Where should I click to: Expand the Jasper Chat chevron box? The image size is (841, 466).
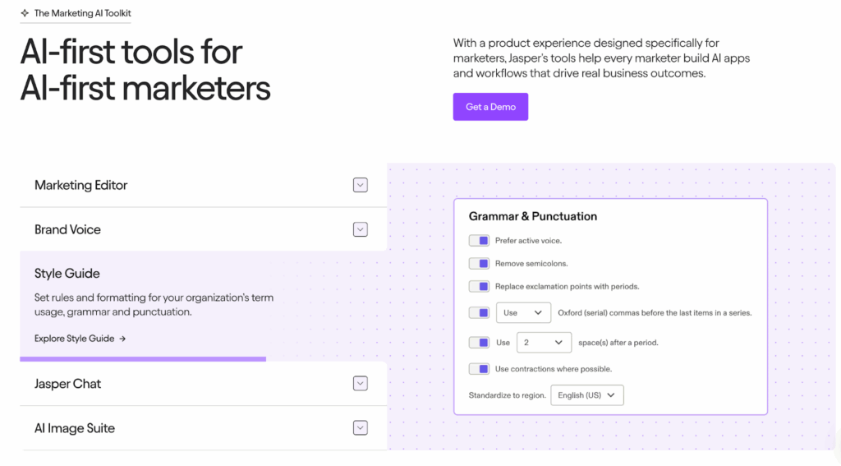[x=361, y=384]
